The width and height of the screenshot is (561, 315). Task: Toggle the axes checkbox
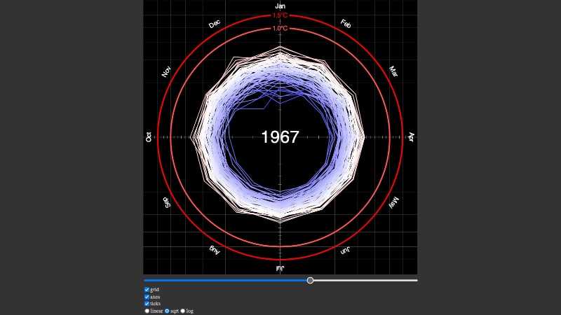tap(147, 297)
